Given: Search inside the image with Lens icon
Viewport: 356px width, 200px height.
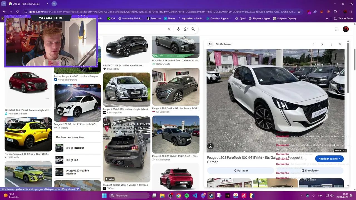Looking at the screenshot, I should (x=210, y=146).
